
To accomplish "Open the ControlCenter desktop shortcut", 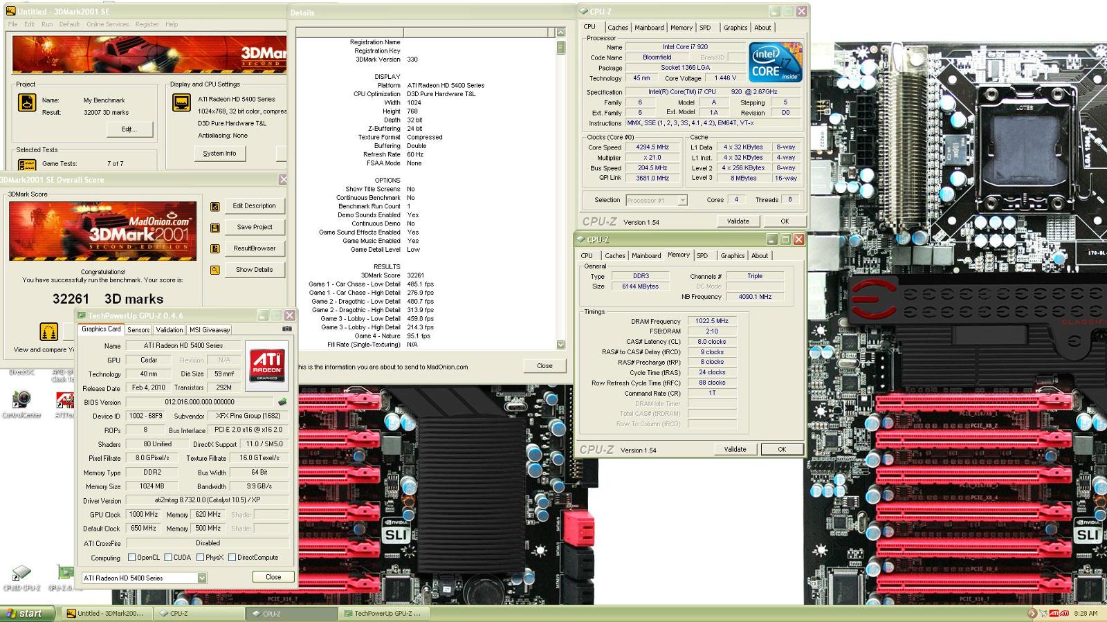I will coord(22,404).
